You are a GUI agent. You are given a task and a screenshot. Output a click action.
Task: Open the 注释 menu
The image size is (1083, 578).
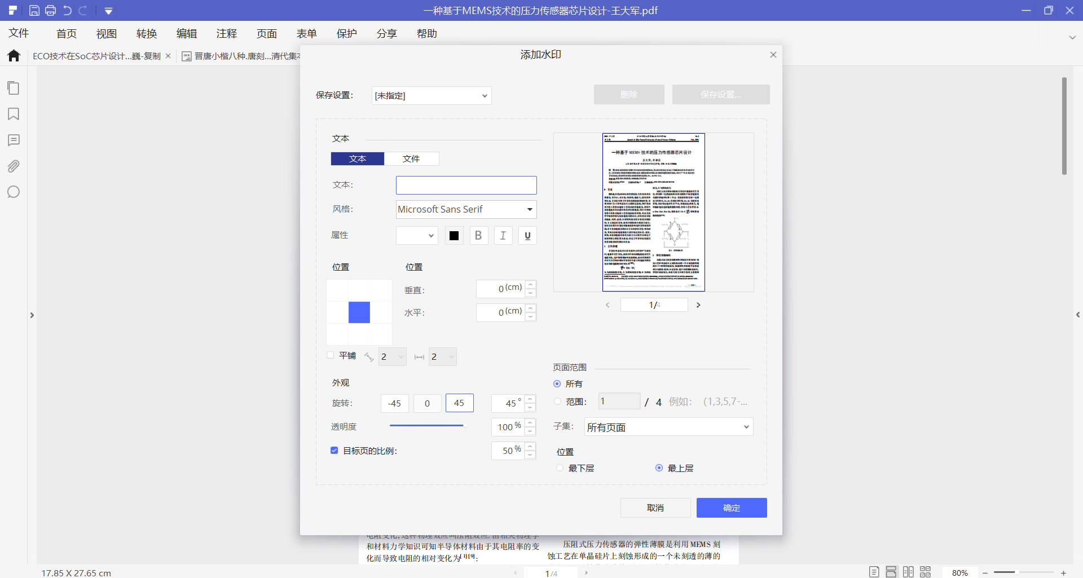(227, 33)
